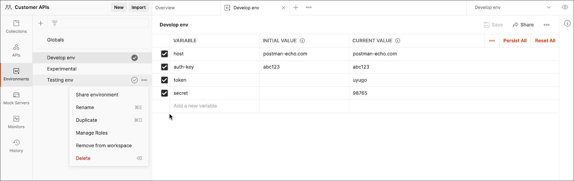
Task: Open the Collections sidebar section
Action: click(16, 27)
